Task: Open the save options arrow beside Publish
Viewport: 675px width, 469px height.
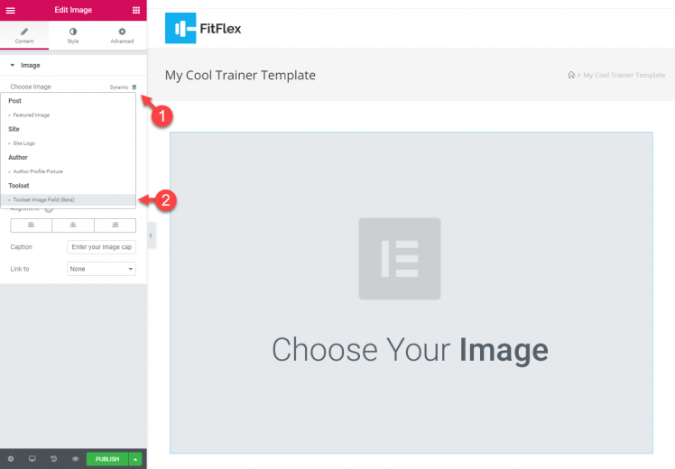Action: (x=135, y=459)
